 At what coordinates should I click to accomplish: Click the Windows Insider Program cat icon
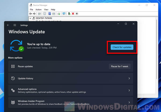click(x=13, y=102)
